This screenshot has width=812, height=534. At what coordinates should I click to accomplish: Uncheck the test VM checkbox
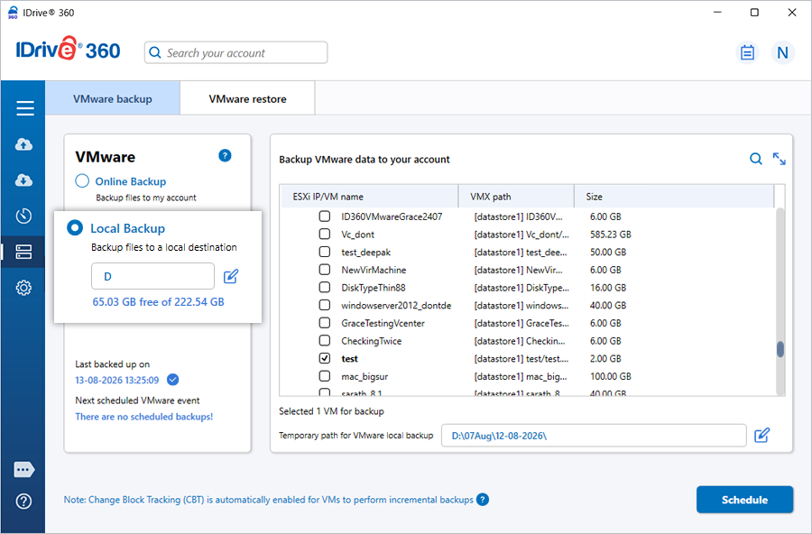click(x=325, y=358)
